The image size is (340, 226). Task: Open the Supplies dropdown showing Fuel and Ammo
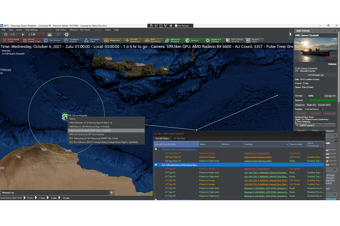pyautogui.click(x=314, y=109)
